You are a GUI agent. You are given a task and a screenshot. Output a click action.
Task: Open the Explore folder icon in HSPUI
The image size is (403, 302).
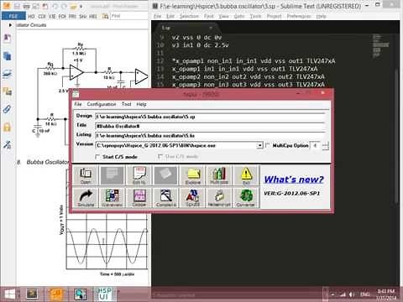[x=193, y=175]
